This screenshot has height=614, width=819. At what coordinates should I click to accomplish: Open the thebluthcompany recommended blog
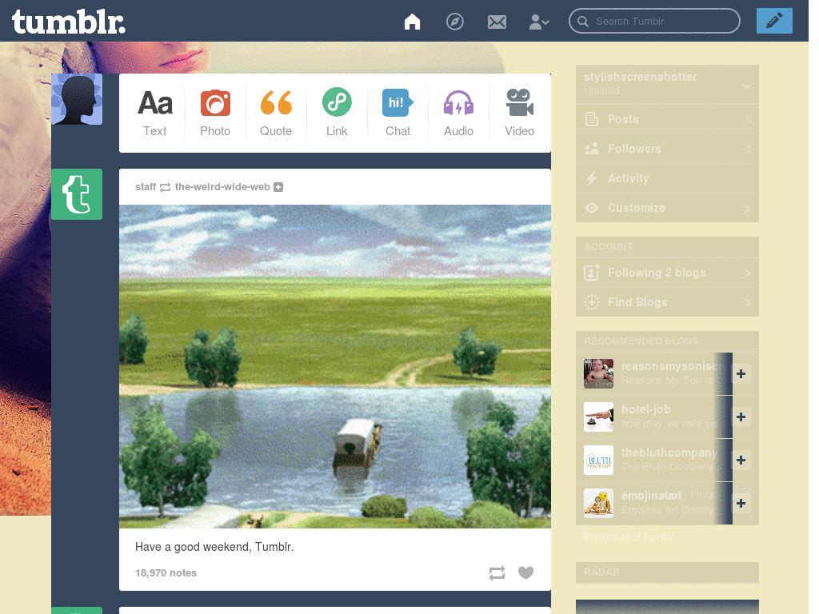(669, 453)
